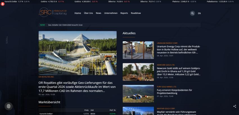Click the Marktübersicht section heading
Image resolution: width=239 pixels, height=115 pixels.
49,102
